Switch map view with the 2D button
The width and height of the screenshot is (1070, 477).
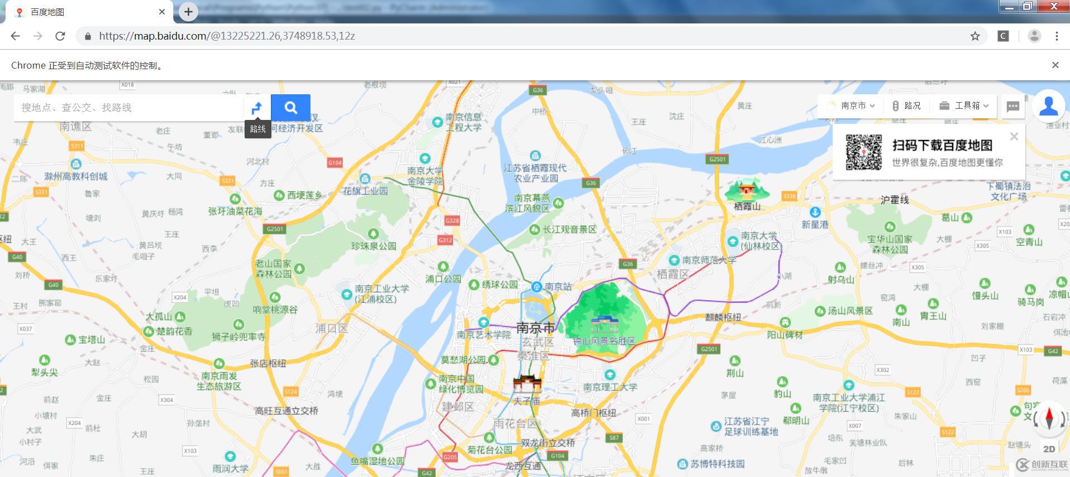[x=1049, y=449]
